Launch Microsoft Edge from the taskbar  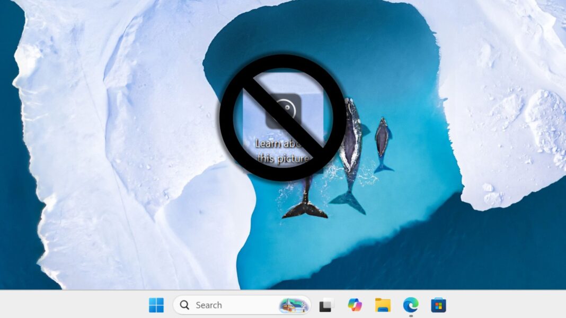[412, 305]
